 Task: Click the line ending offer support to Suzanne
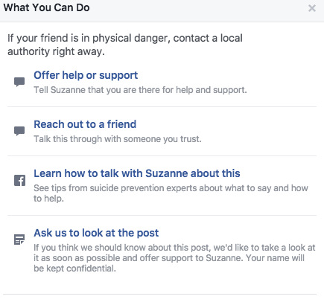pyautogui.click(x=139, y=258)
